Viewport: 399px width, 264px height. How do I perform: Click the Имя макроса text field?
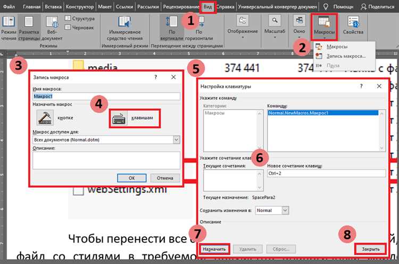point(106,96)
